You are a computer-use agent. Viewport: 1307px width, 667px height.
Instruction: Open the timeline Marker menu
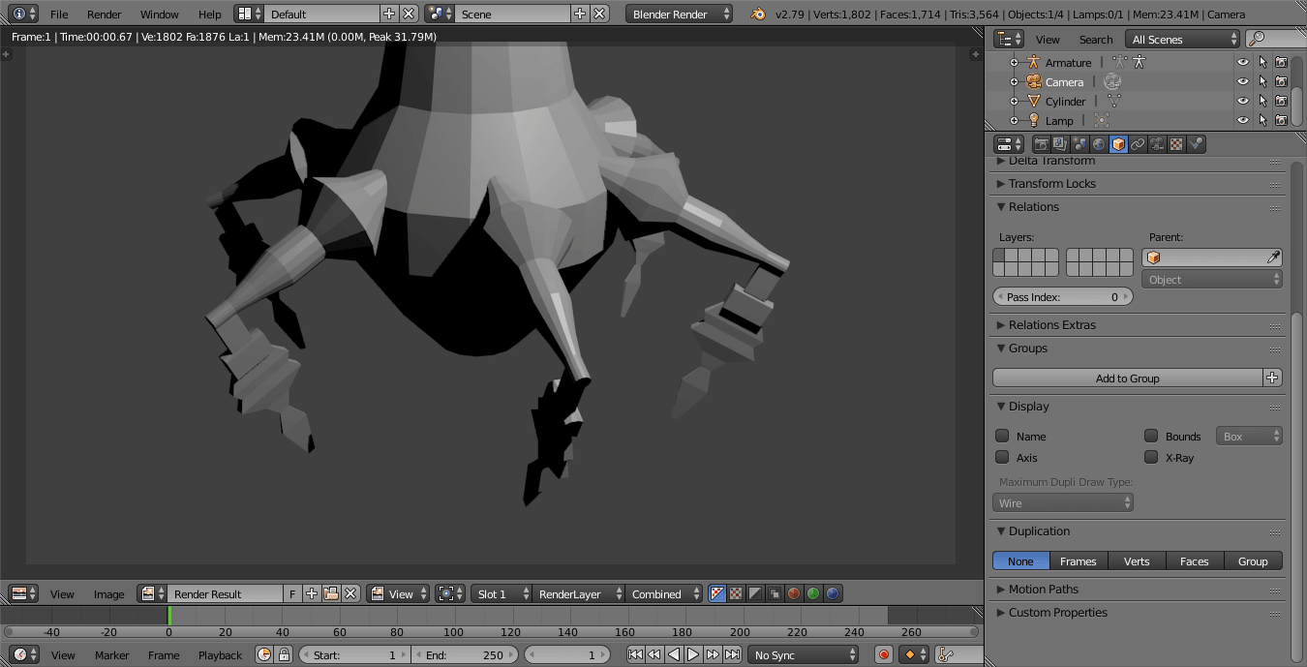click(x=111, y=655)
